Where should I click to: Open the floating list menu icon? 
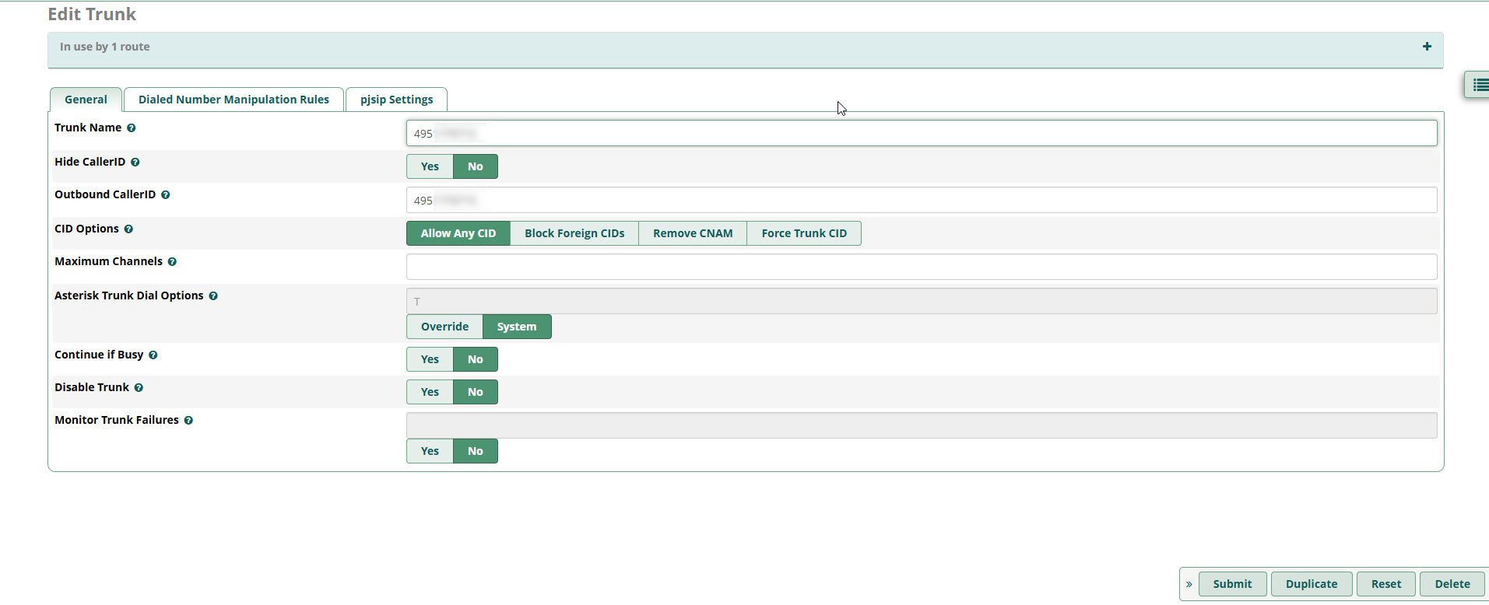[1479, 85]
